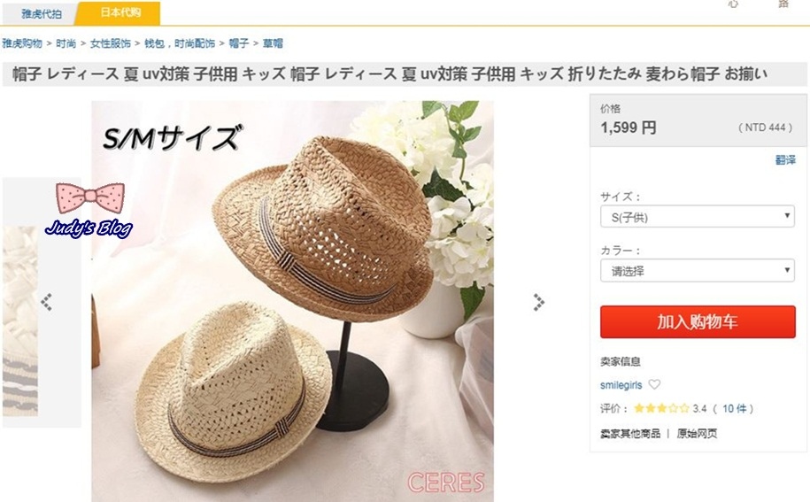This screenshot has height=502, width=810.
Task: Go to the next product image arrow
Action: (539, 302)
